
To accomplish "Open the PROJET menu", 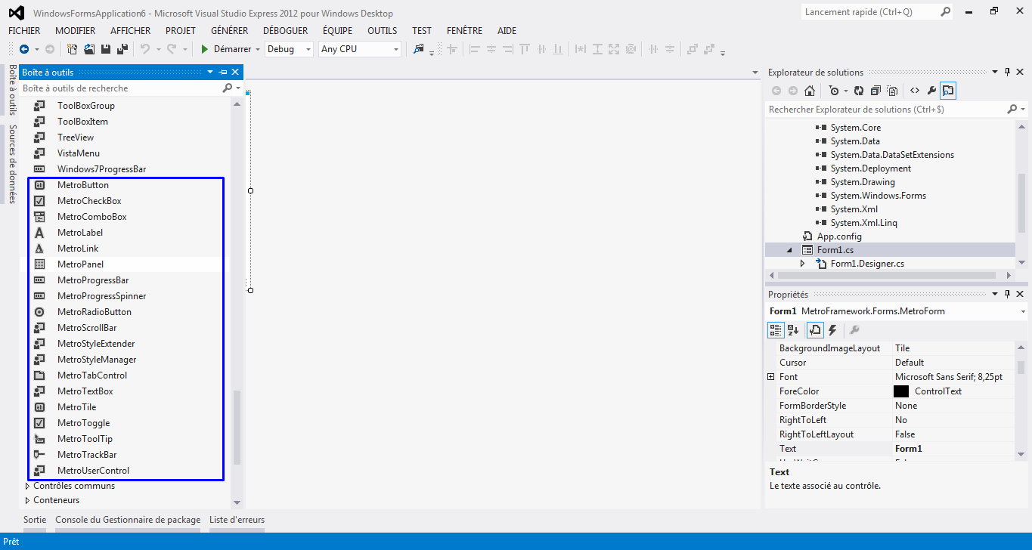I will coord(181,31).
